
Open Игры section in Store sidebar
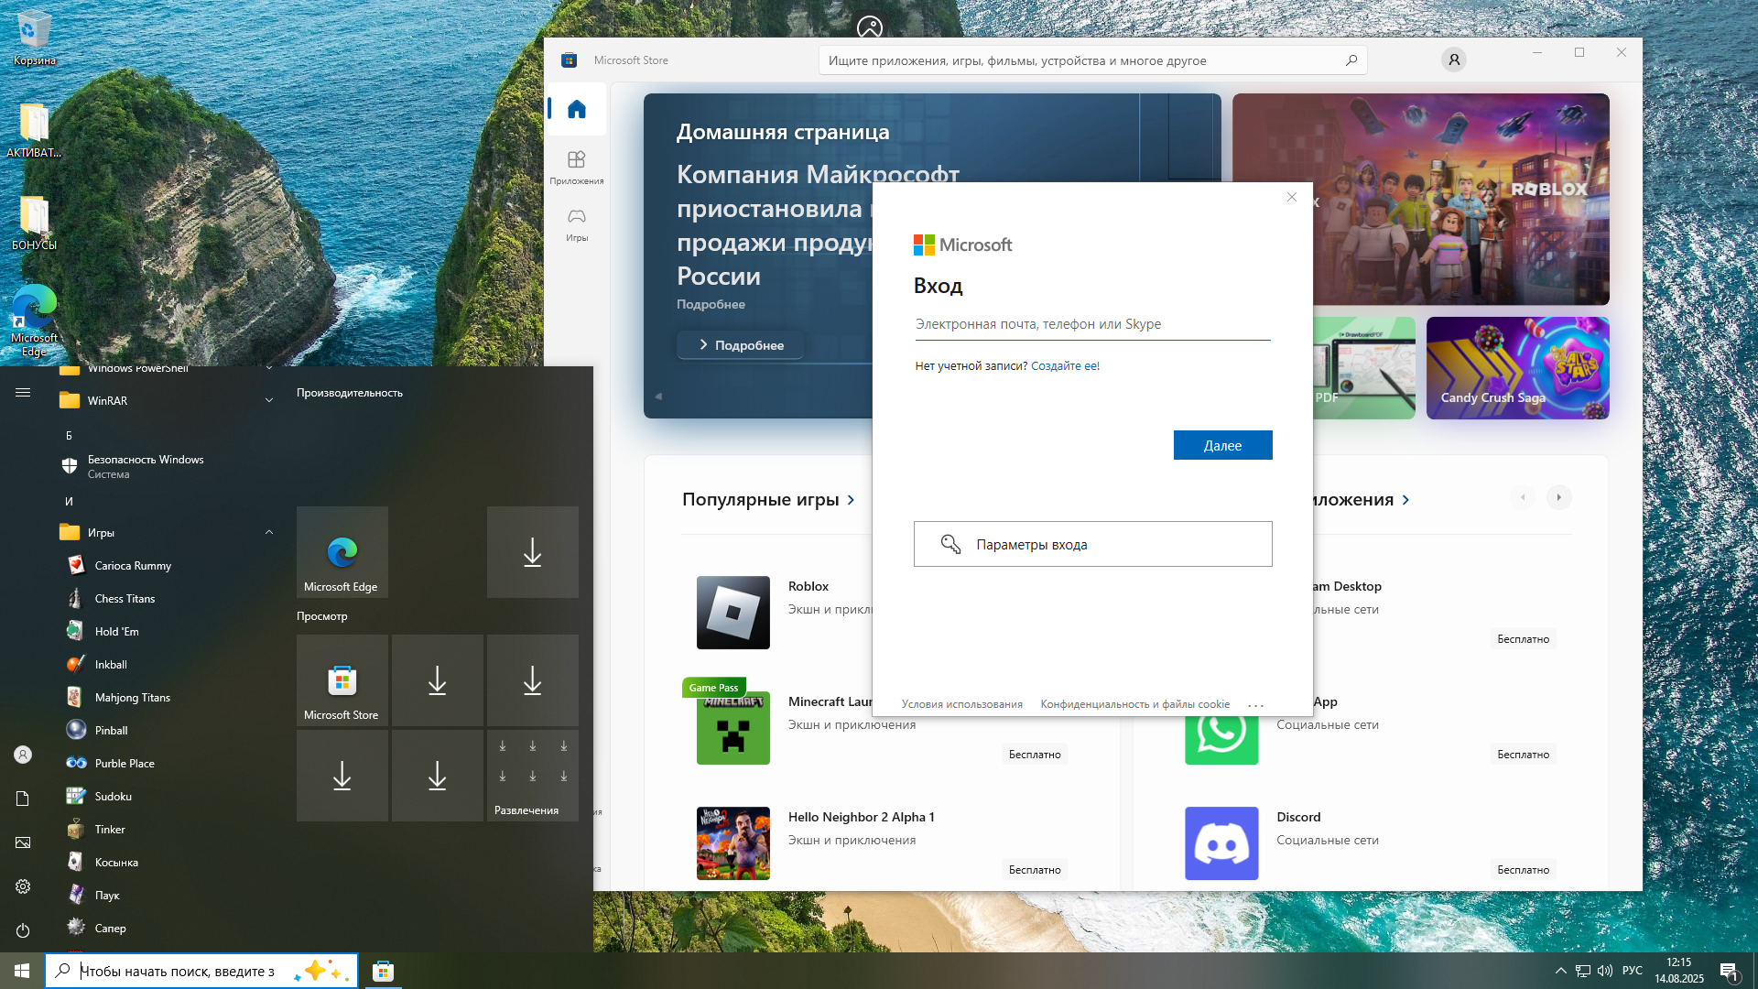pos(576,224)
